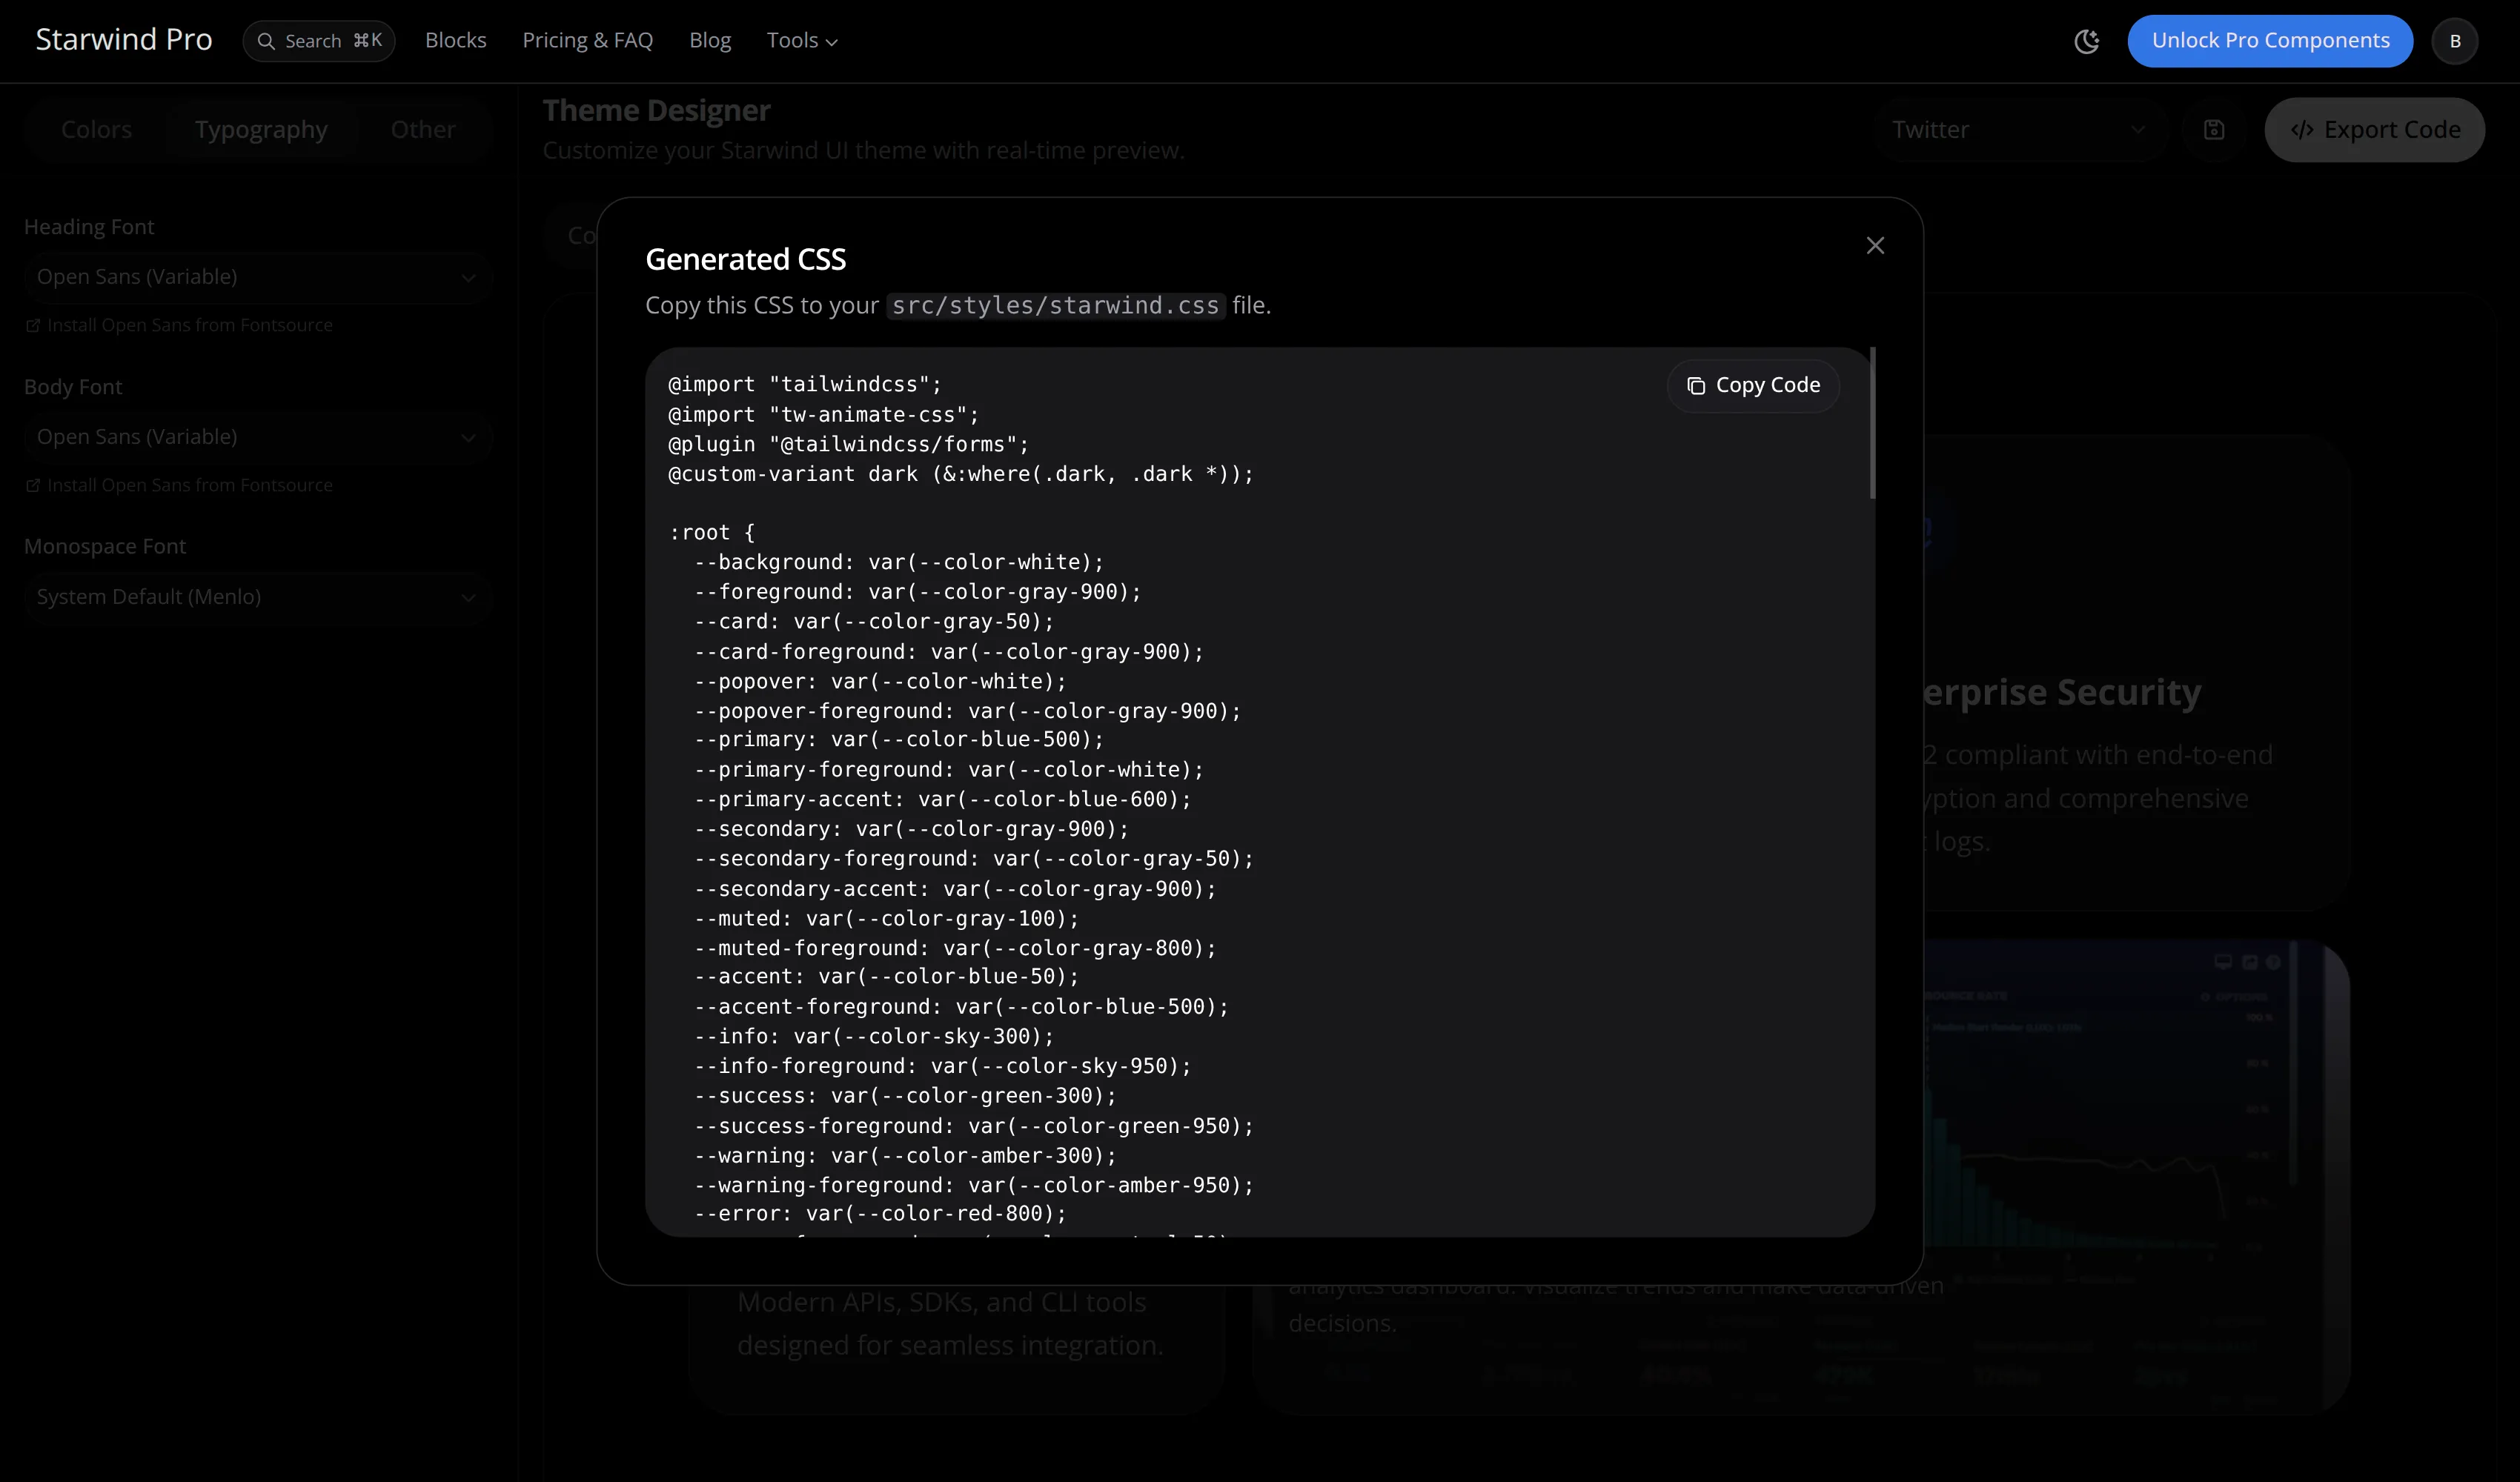
Task: Click '@import "tailwindcss";' line
Action: 805,385
